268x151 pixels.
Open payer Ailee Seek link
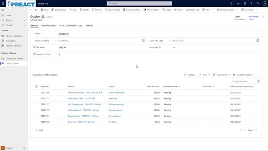pos(113,99)
